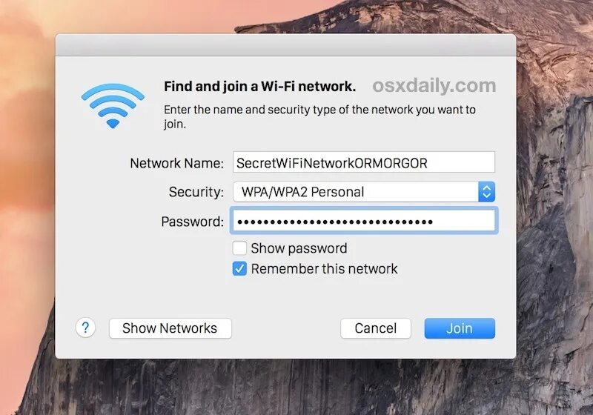The width and height of the screenshot is (593, 415).
Task: Cancel the Wi-Fi join dialog
Action: tap(376, 328)
